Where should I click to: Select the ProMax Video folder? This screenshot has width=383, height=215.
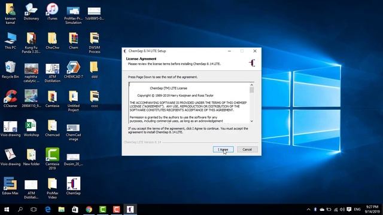tap(52, 188)
